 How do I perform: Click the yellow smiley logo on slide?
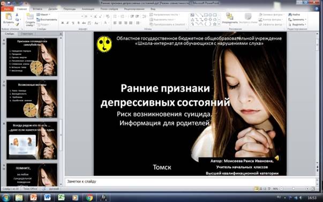(104, 44)
